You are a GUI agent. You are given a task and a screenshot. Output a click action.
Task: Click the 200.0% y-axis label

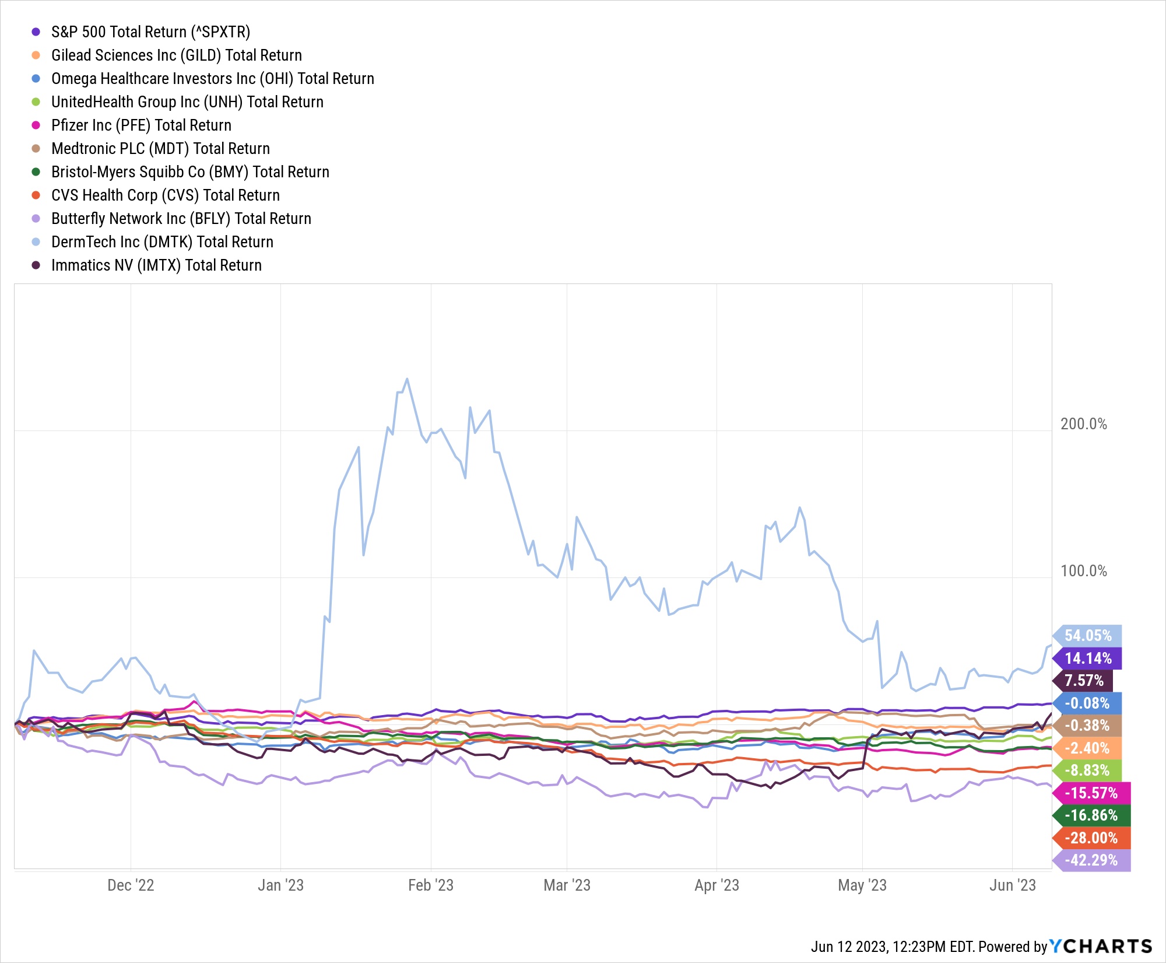[1084, 424]
